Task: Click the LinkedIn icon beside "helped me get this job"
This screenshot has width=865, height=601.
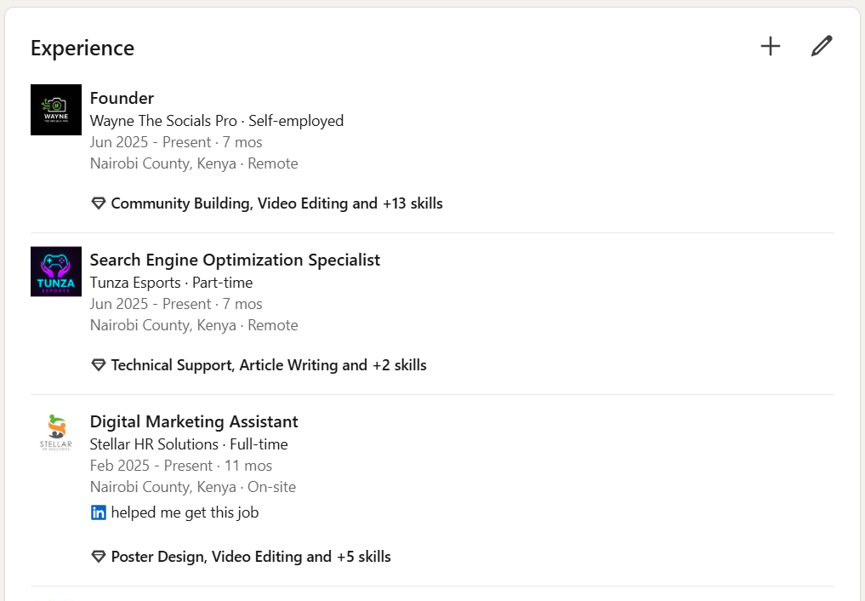Action: point(99,512)
